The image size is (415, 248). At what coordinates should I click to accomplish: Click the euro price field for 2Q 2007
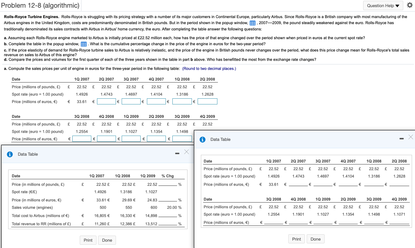pos(106,101)
